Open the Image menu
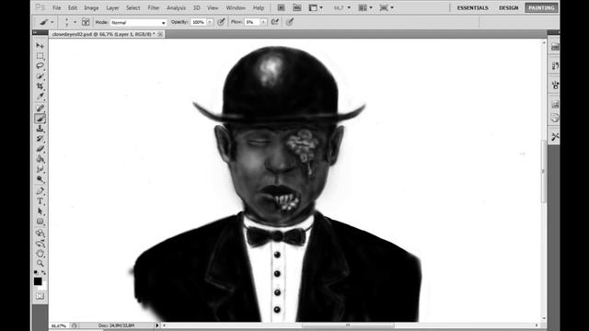 (91, 7)
